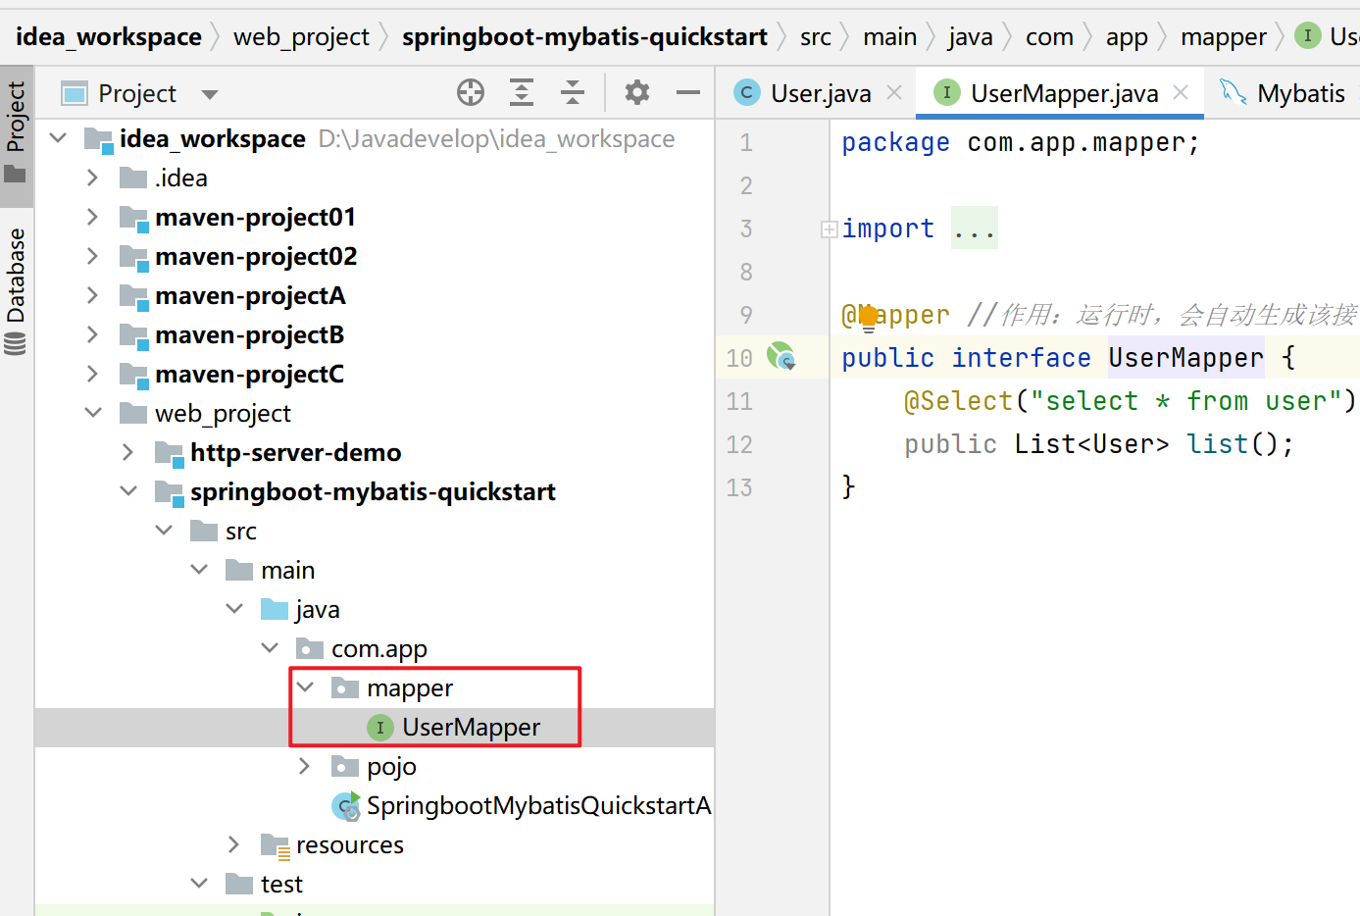Expand the folded import block

pyautogui.click(x=829, y=229)
